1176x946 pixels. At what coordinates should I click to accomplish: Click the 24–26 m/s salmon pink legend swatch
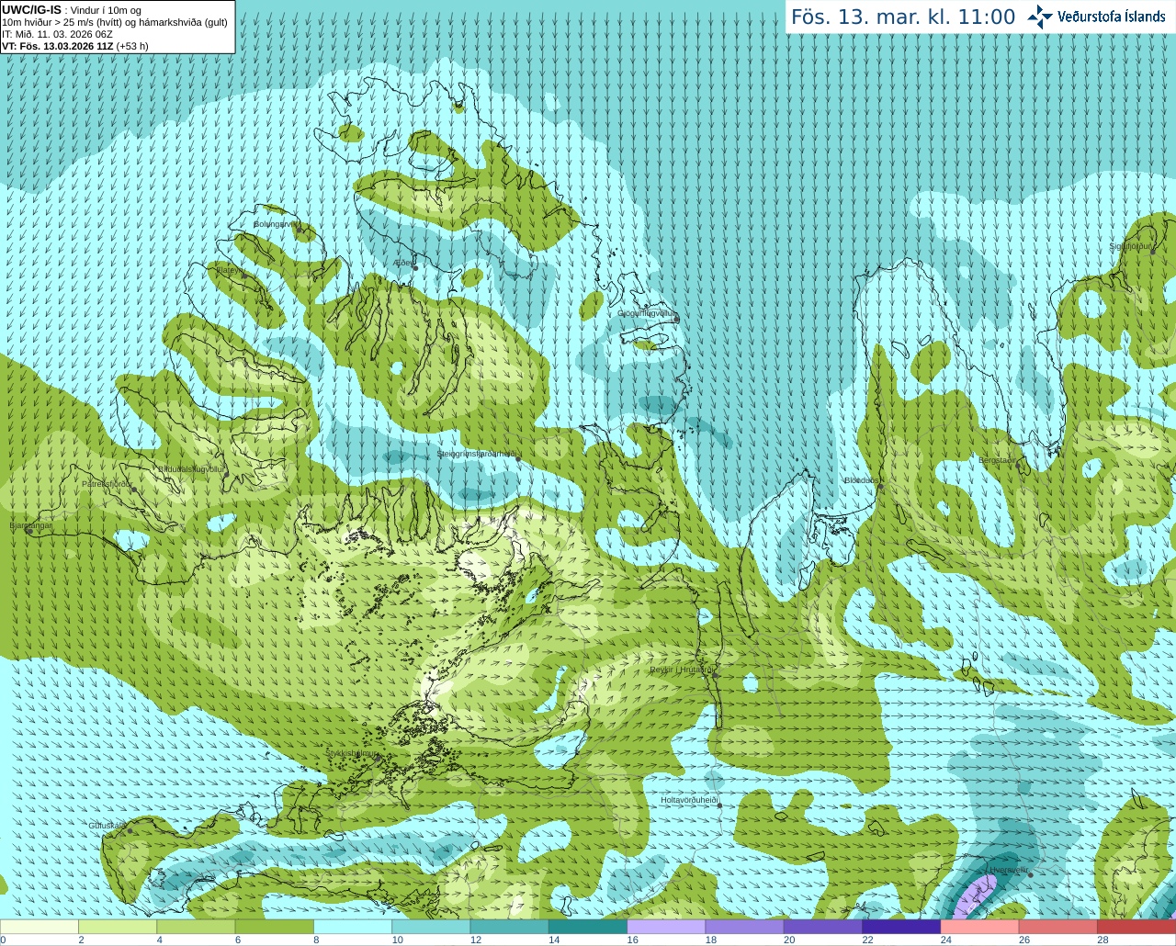pos(980,927)
